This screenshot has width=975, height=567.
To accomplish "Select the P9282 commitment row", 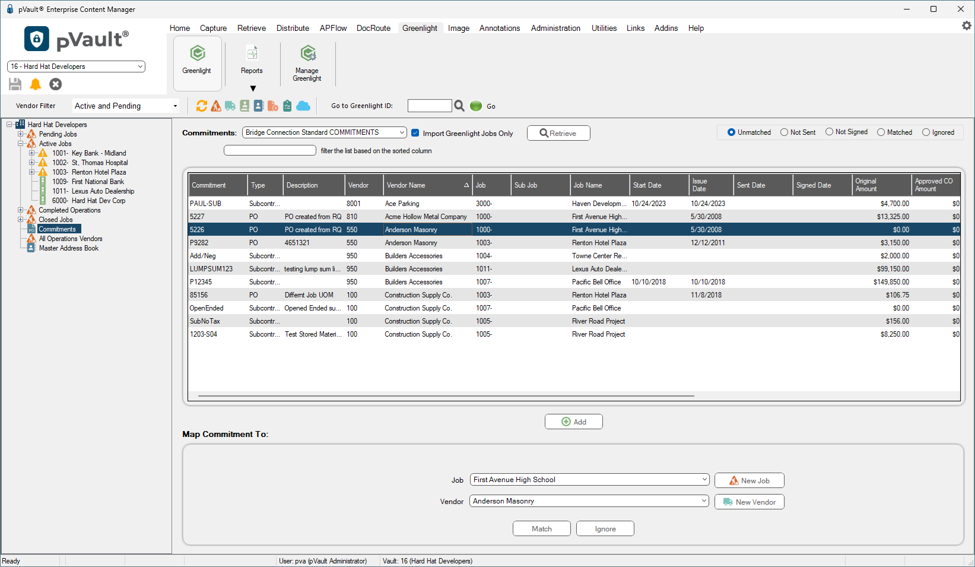I will coord(574,243).
